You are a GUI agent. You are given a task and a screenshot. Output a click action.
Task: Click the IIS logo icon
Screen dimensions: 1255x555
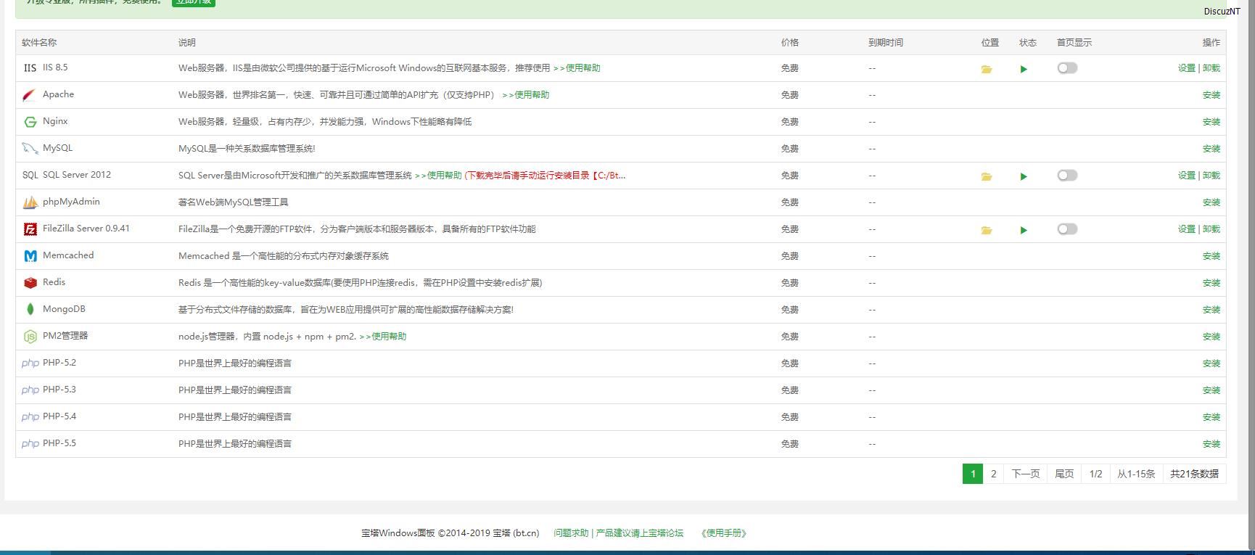click(30, 68)
